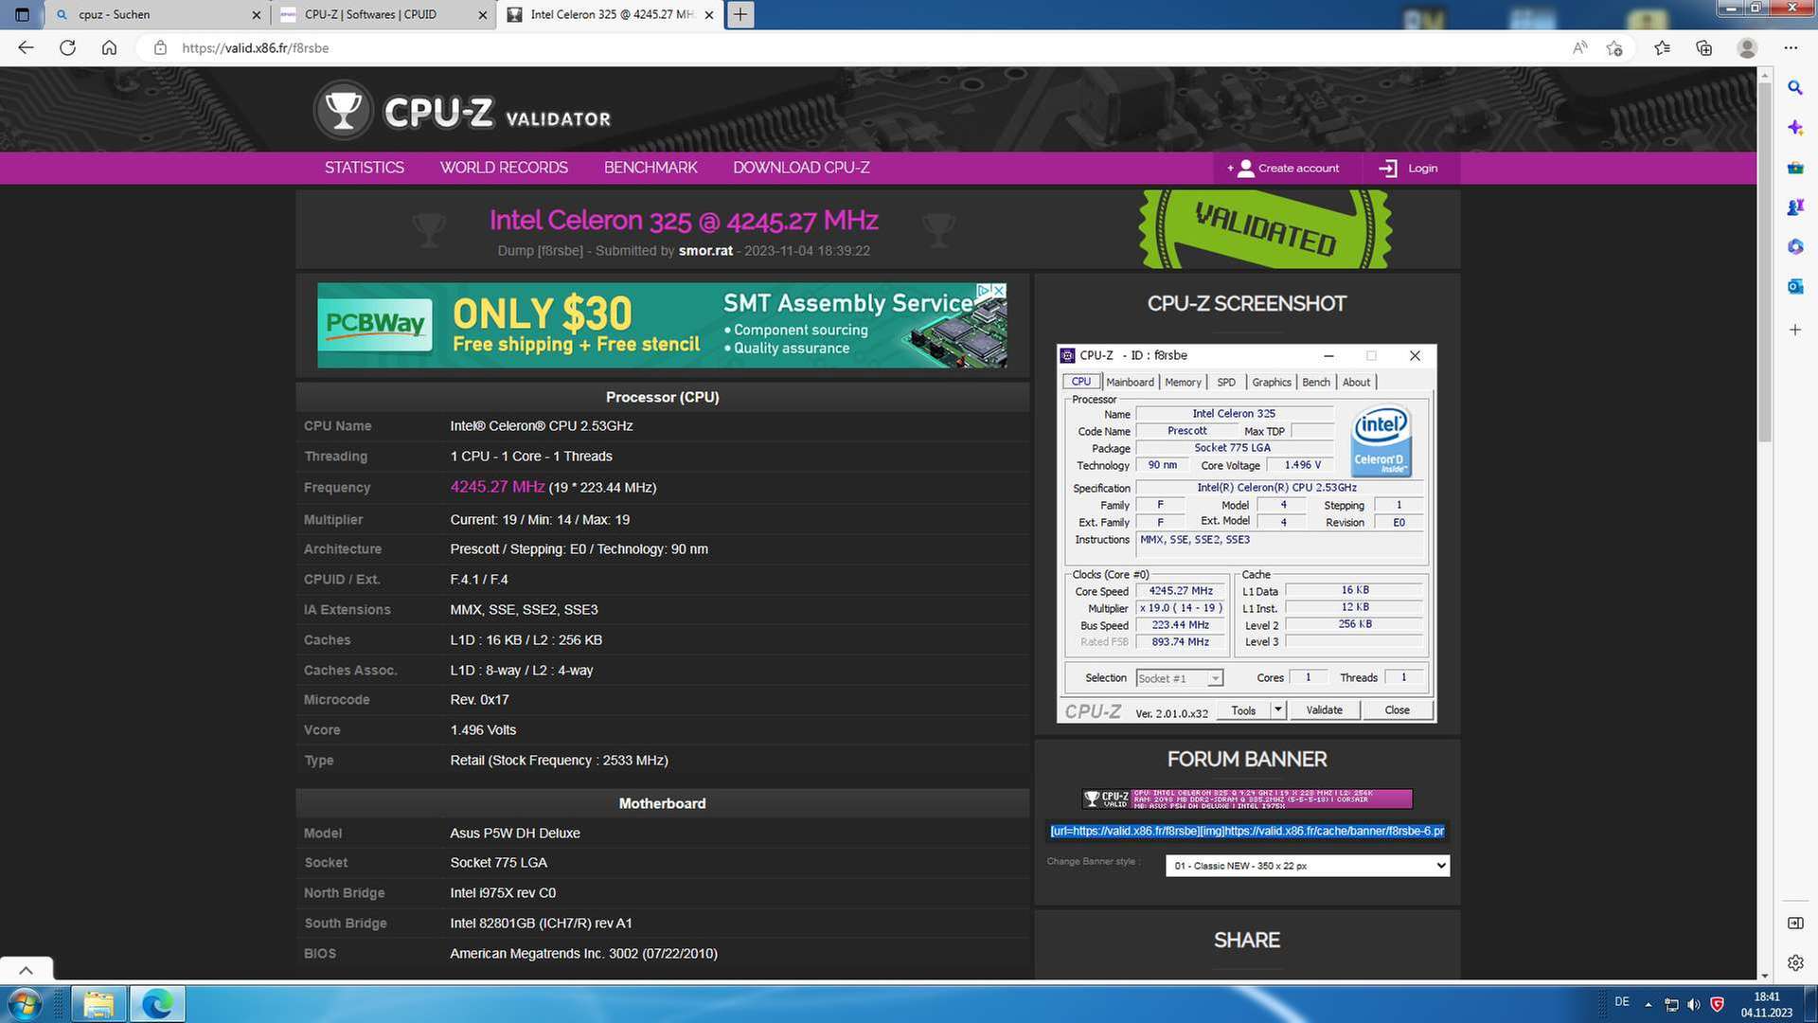This screenshot has height=1023, width=1818.
Task: Click the Edge icon in the taskbar
Action: tap(157, 1003)
